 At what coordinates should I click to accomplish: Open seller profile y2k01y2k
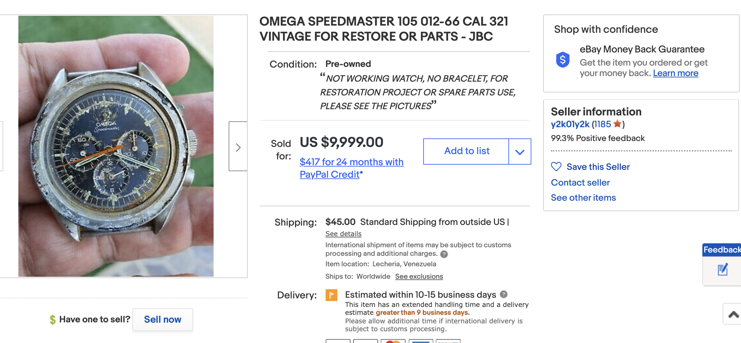click(x=570, y=124)
